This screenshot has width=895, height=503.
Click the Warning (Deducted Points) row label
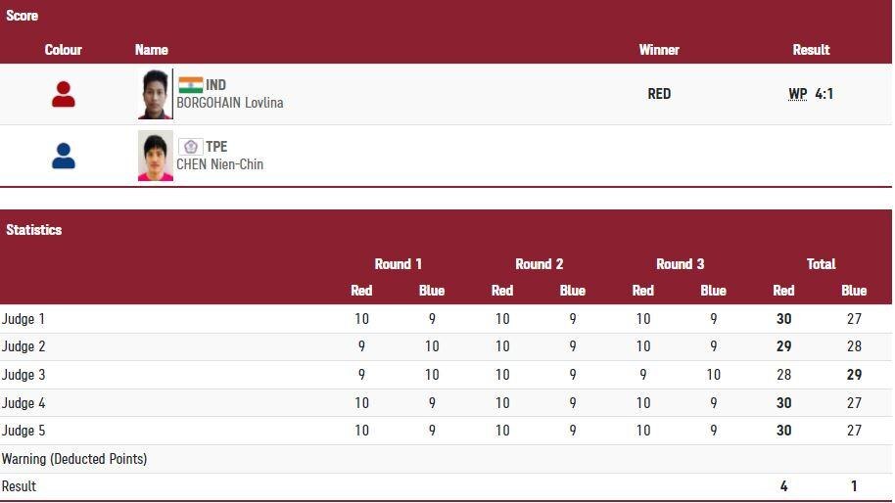74,459
